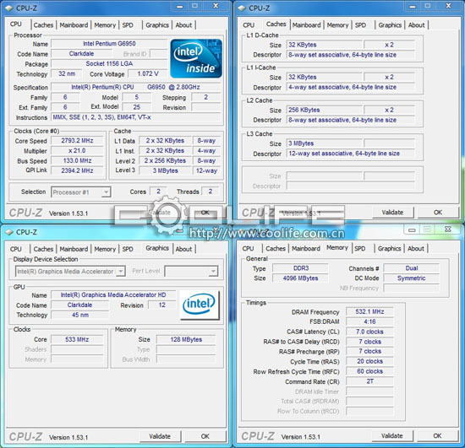Click OK in the Caches-tab window
465x448 pixels.
click(438, 213)
